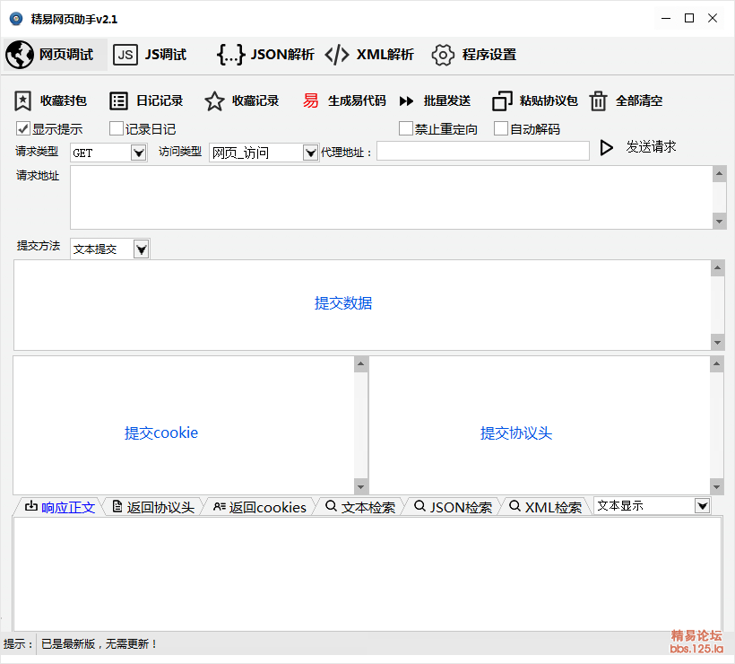Click the 发送请求 play triangle icon

(x=607, y=147)
